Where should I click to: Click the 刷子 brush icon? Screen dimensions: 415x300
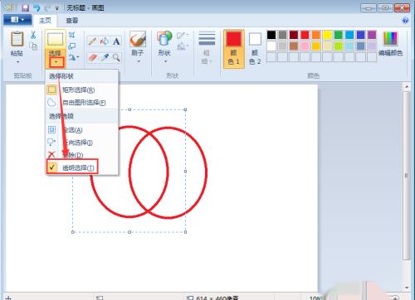138,39
